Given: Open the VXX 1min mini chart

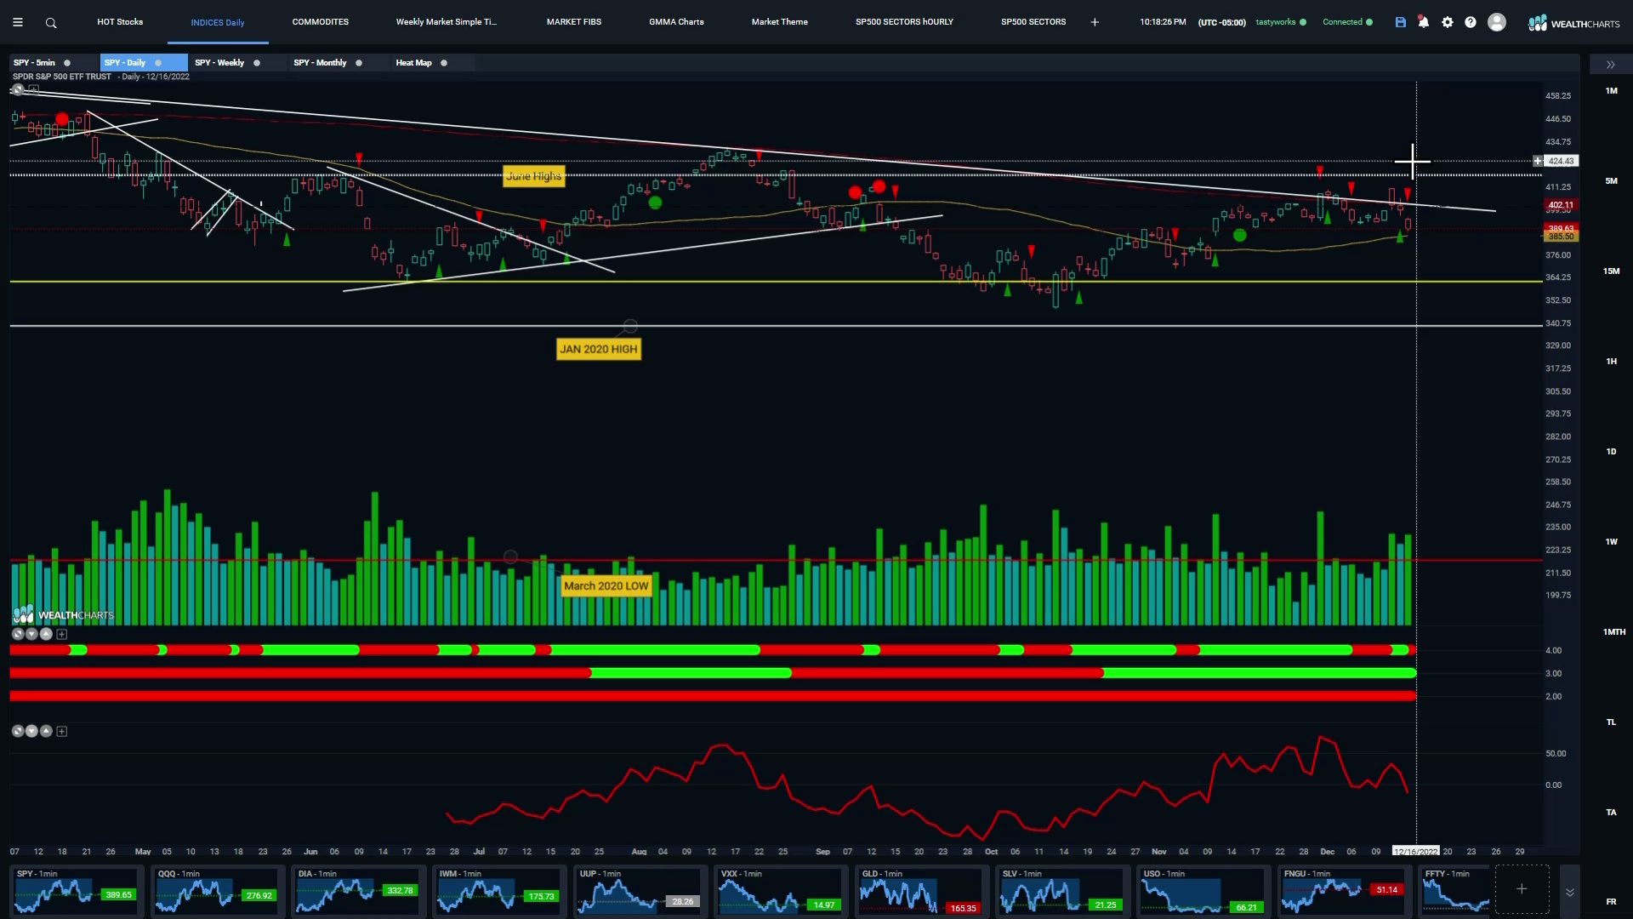Looking at the screenshot, I should pos(780,891).
